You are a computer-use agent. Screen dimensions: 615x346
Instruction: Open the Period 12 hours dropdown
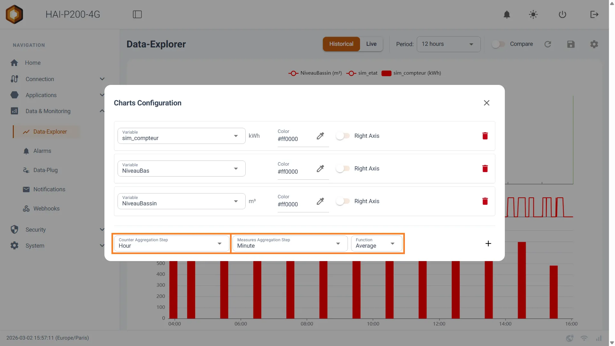tap(448, 44)
